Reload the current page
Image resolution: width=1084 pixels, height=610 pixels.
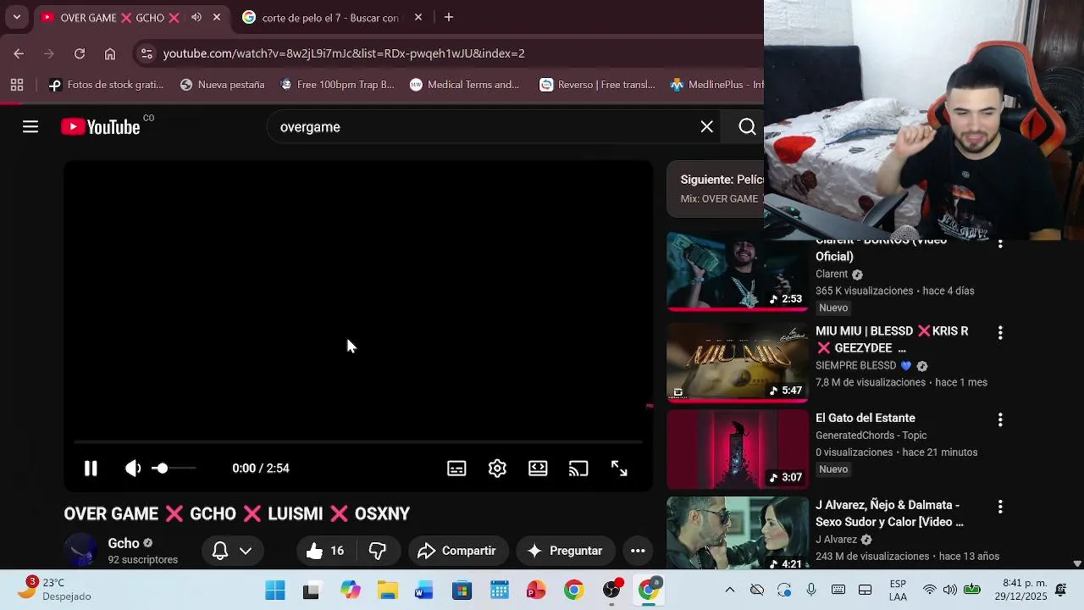click(x=80, y=53)
